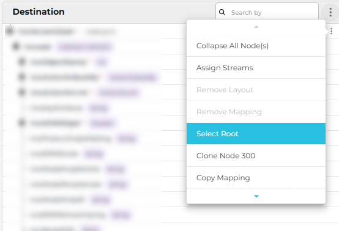Toggle expander on fourth tree row
This screenshot has width=339, height=231.
tap(22, 77)
